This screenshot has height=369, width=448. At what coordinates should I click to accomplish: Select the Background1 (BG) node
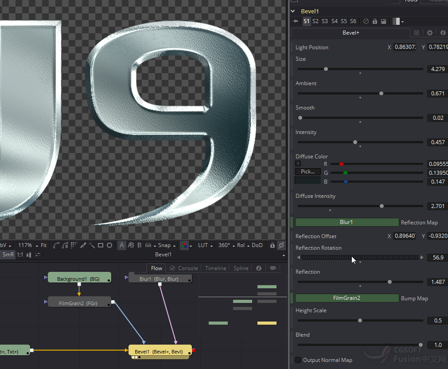pyautogui.click(x=79, y=278)
